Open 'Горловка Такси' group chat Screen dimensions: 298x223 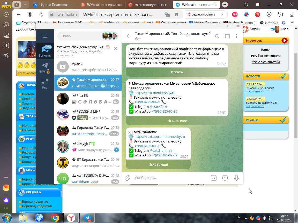tap(88, 131)
